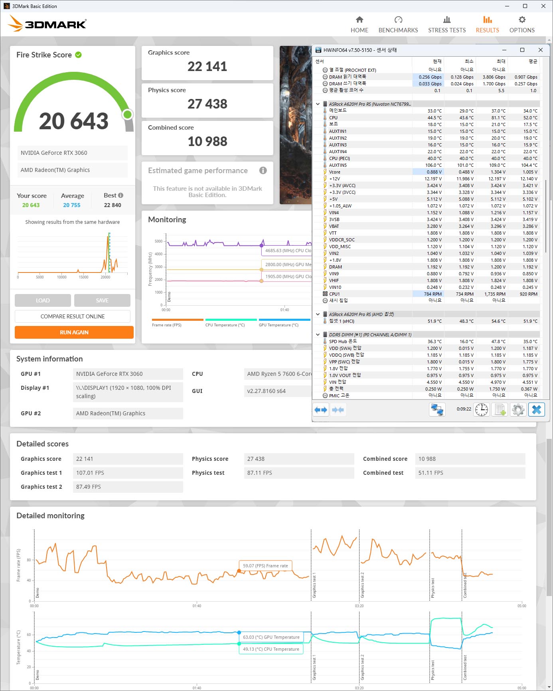This screenshot has height=691, width=553.
Task: Click the NVIDIA GeForce RTX 3060 score card field
Action: point(73,153)
